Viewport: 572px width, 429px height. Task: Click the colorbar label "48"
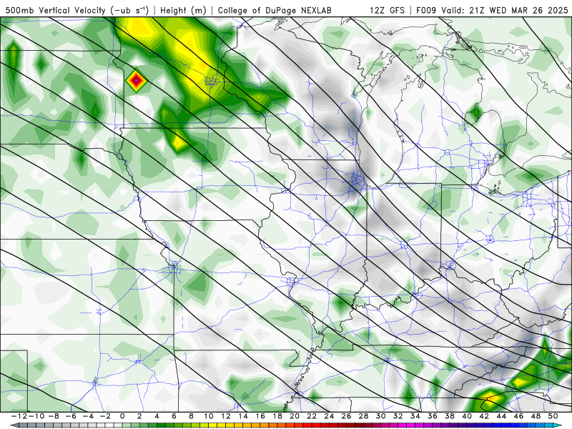click(536, 416)
